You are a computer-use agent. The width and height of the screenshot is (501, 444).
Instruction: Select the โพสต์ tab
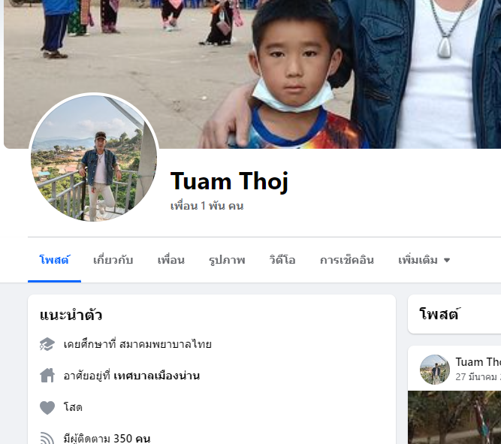[54, 260]
